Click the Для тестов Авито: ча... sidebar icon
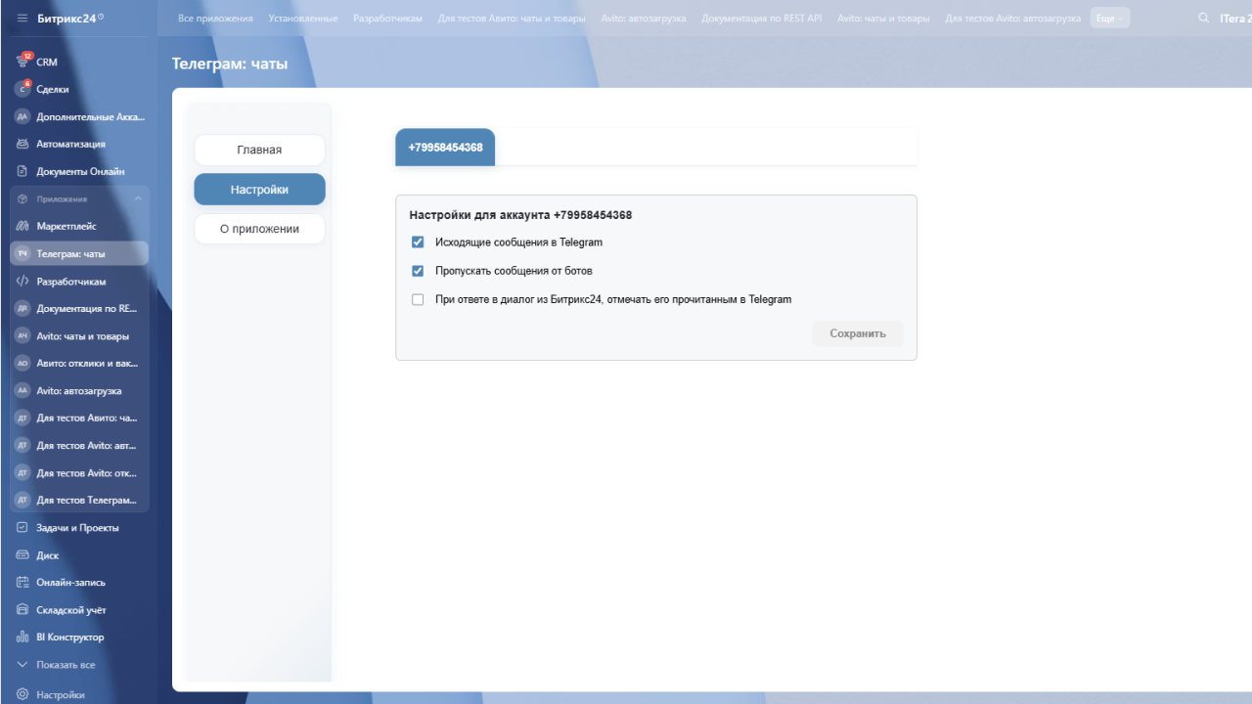1252x704 pixels. click(22, 418)
